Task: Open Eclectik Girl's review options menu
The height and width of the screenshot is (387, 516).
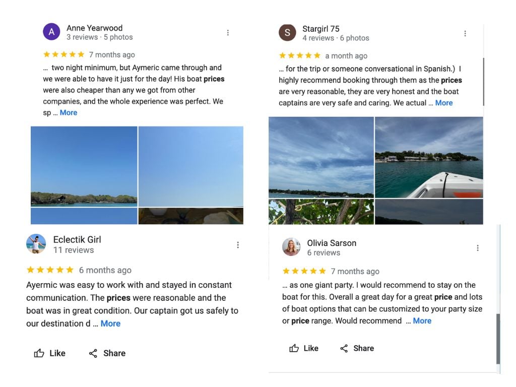Action: click(238, 245)
